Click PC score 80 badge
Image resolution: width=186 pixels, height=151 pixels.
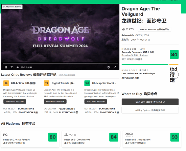[53, 137]
